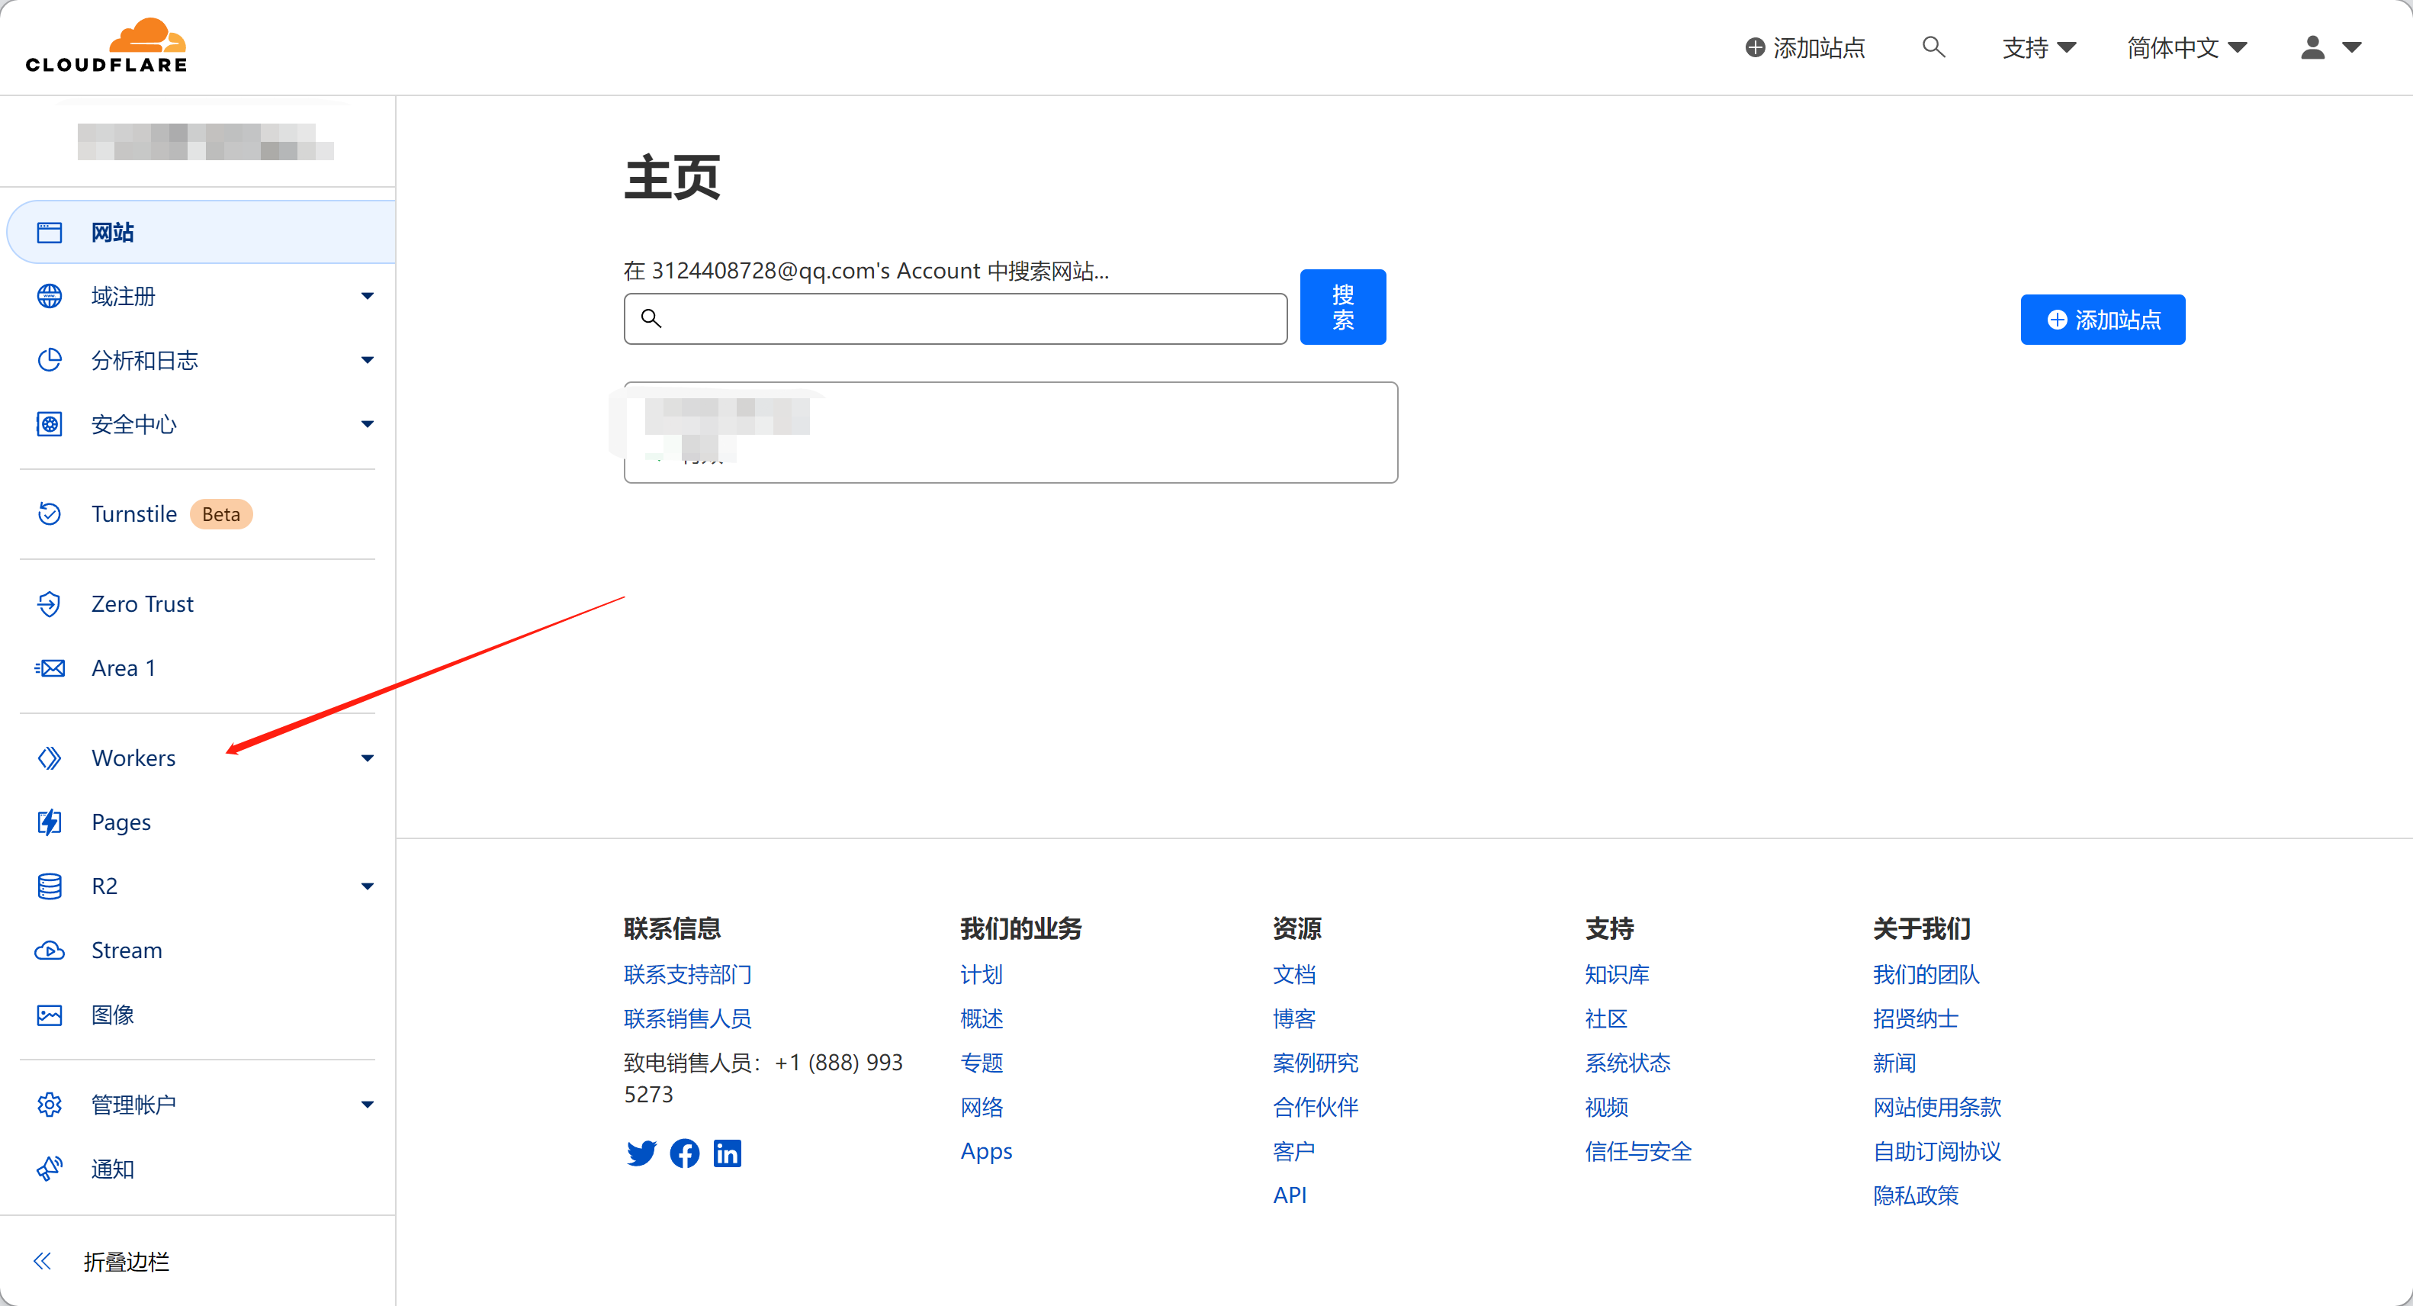The width and height of the screenshot is (2413, 1306).
Task: Open the 简体中文 language dropdown
Action: (x=2186, y=47)
